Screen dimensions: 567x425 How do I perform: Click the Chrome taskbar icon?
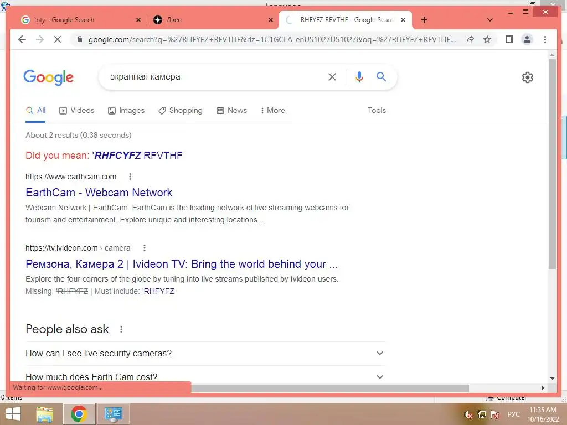point(79,414)
